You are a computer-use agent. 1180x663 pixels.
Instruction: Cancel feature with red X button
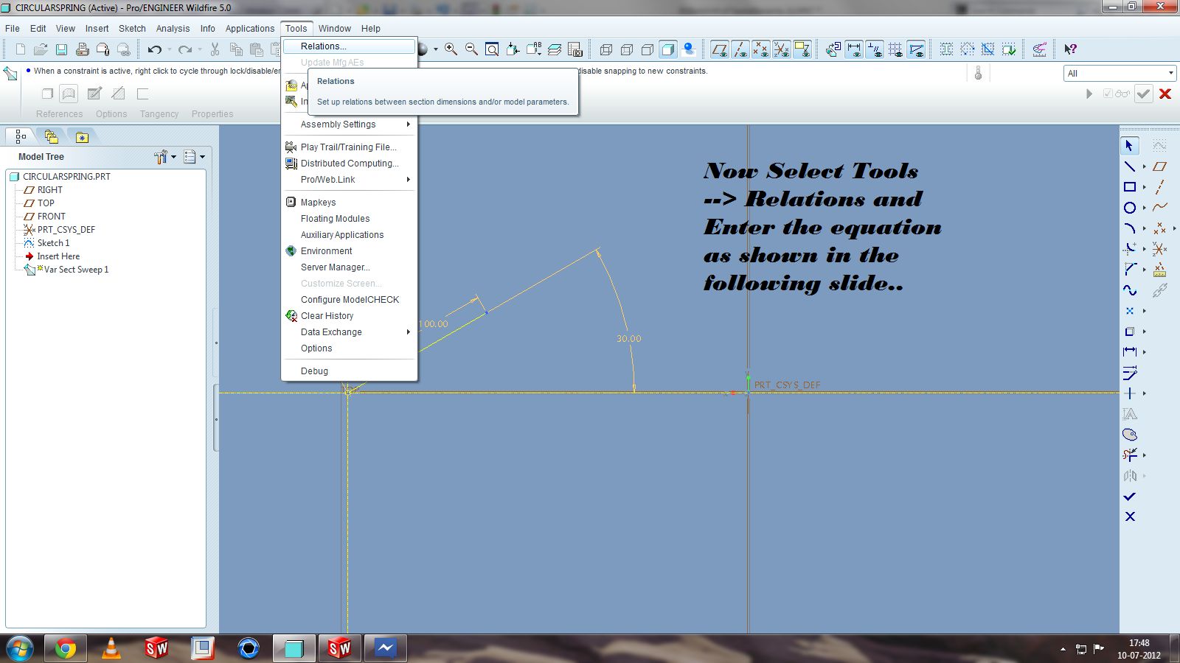tap(1165, 94)
